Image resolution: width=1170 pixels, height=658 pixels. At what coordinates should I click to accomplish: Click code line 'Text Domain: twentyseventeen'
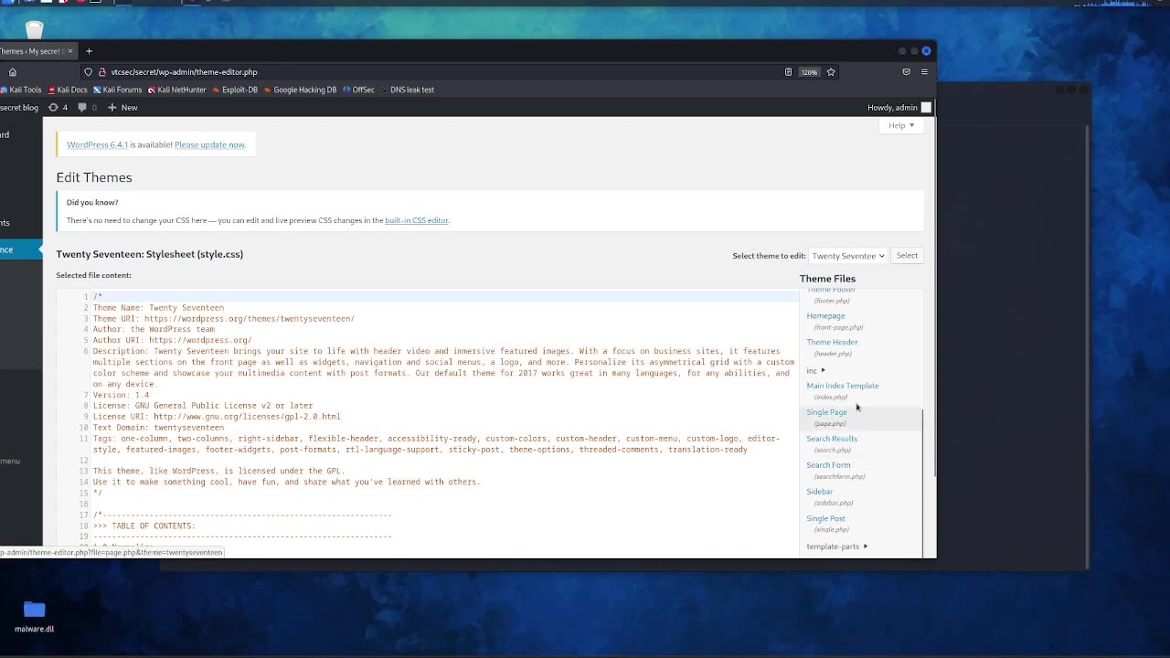[x=158, y=428]
